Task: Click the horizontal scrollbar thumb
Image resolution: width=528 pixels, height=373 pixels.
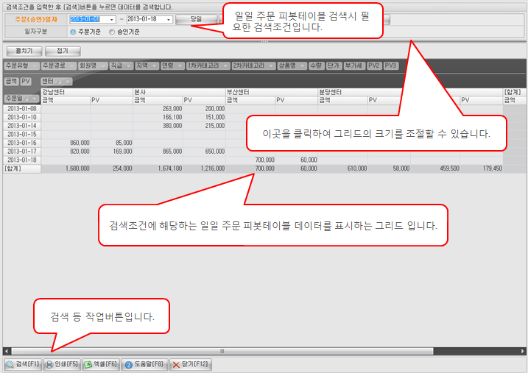Action: (x=222, y=351)
